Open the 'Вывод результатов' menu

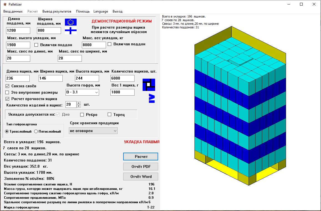pyautogui.click(x=56, y=11)
